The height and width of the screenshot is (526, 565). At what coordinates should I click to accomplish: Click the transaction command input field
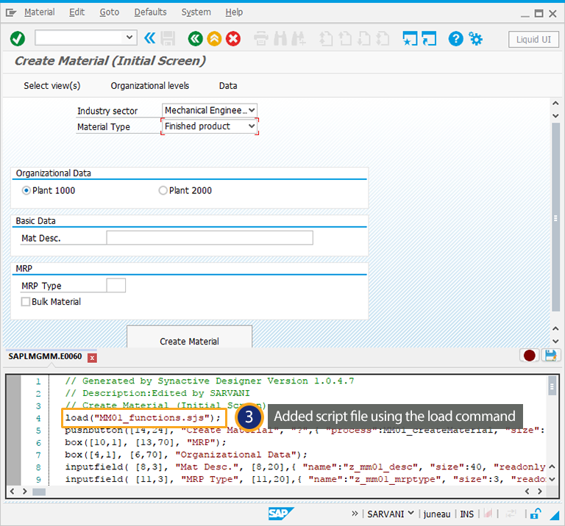(x=80, y=37)
